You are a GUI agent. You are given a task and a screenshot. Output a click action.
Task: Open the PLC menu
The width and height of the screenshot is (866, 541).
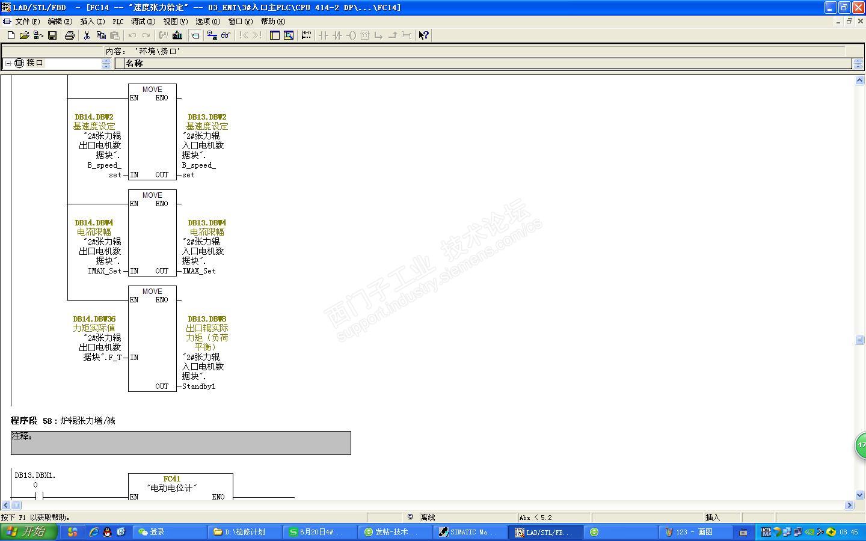(x=118, y=22)
